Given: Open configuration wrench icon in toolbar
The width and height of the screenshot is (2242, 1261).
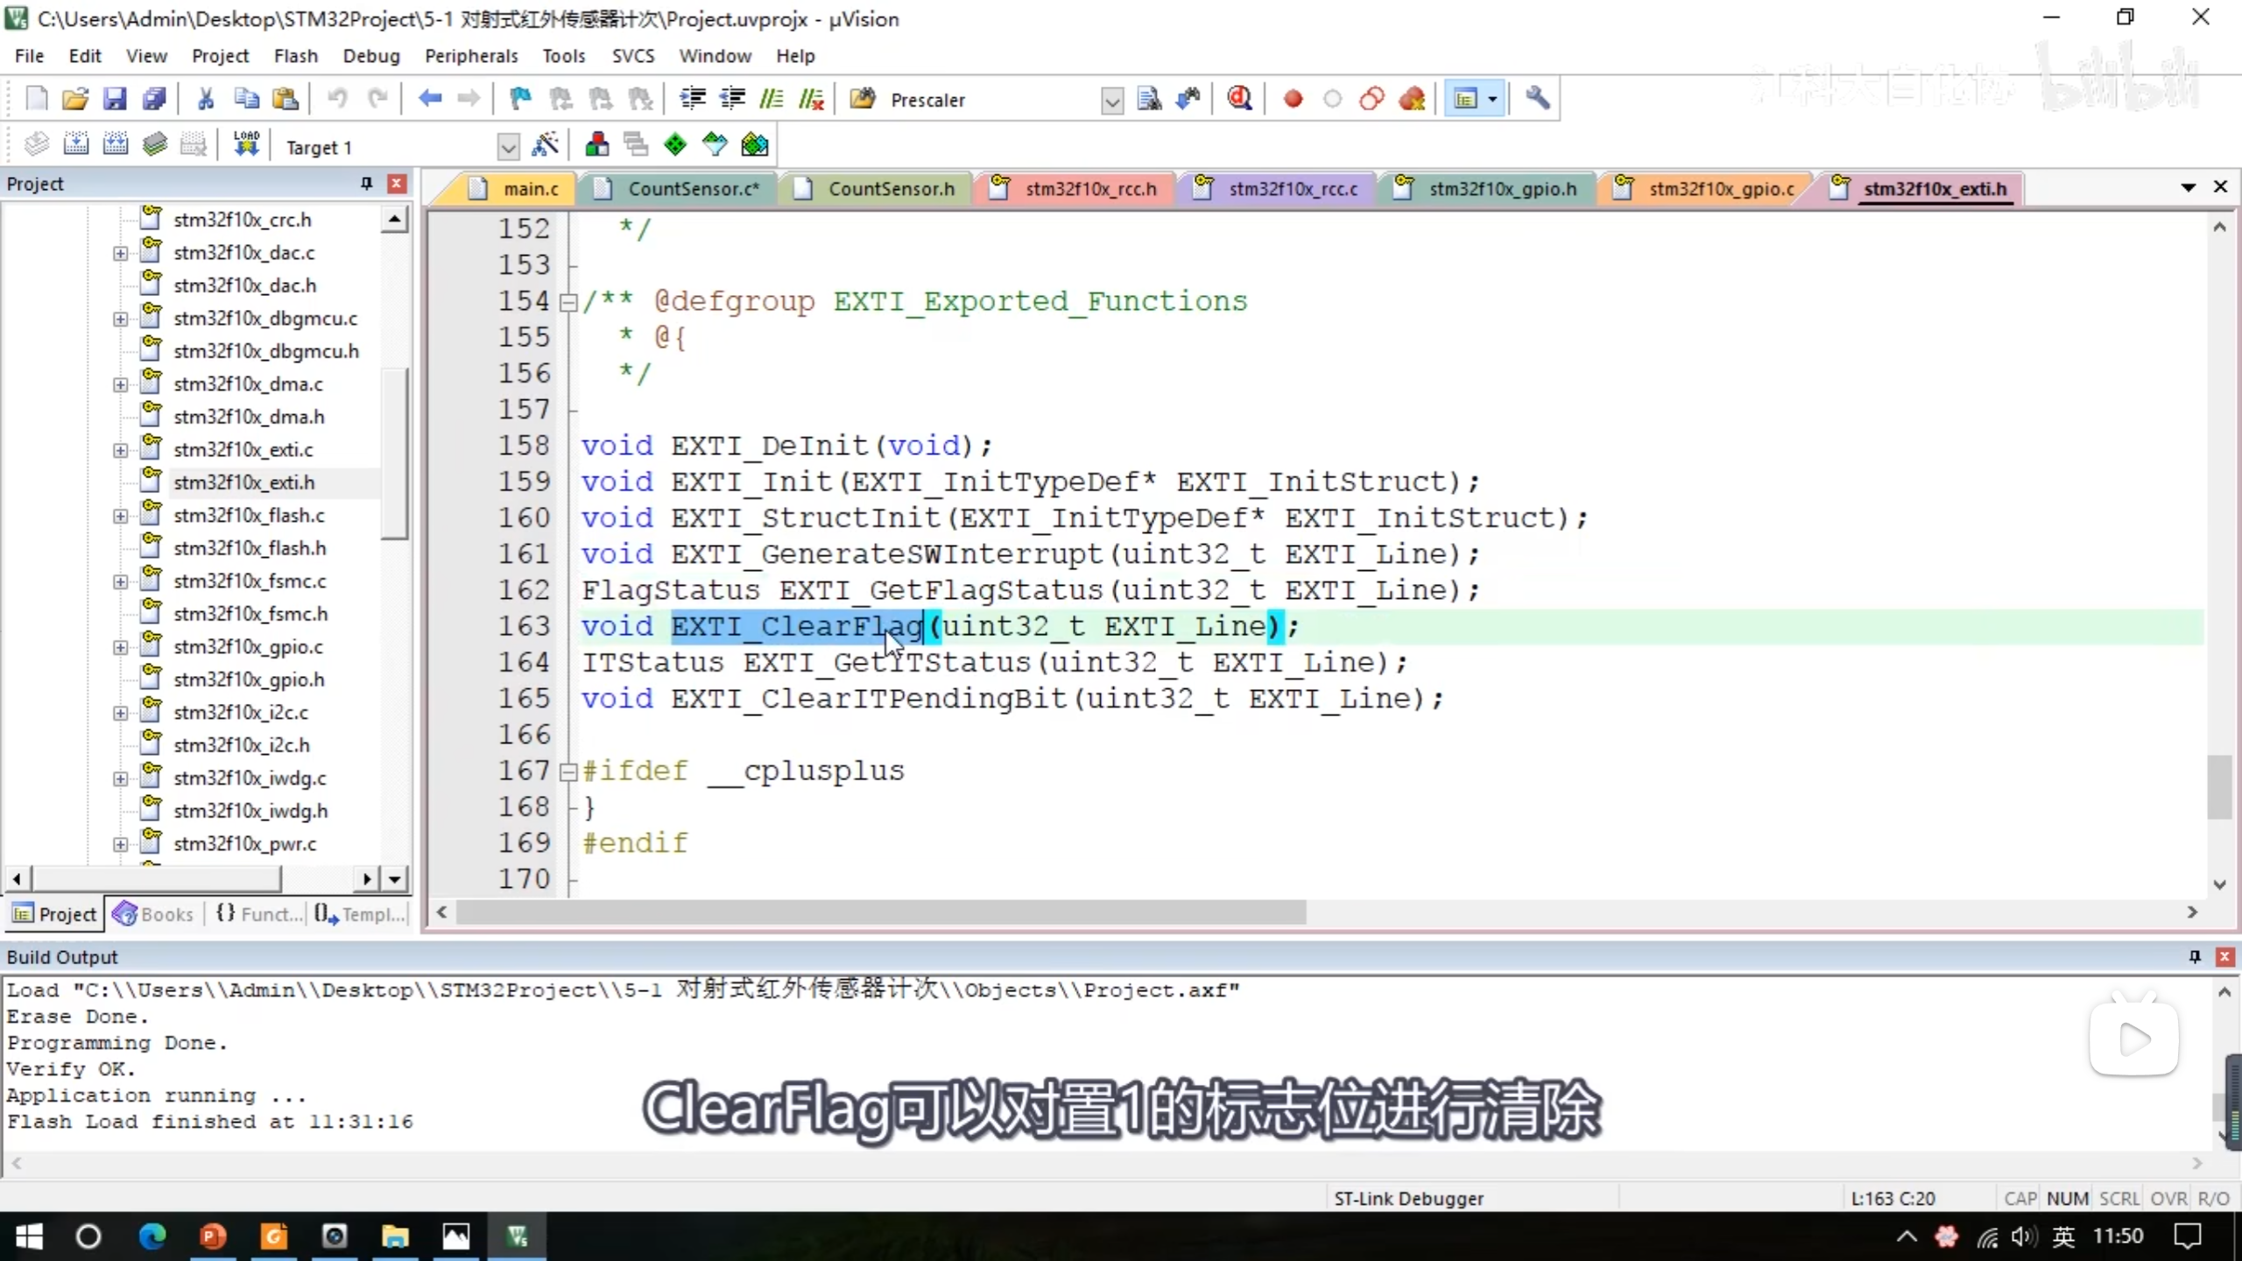Looking at the screenshot, I should click(1537, 99).
